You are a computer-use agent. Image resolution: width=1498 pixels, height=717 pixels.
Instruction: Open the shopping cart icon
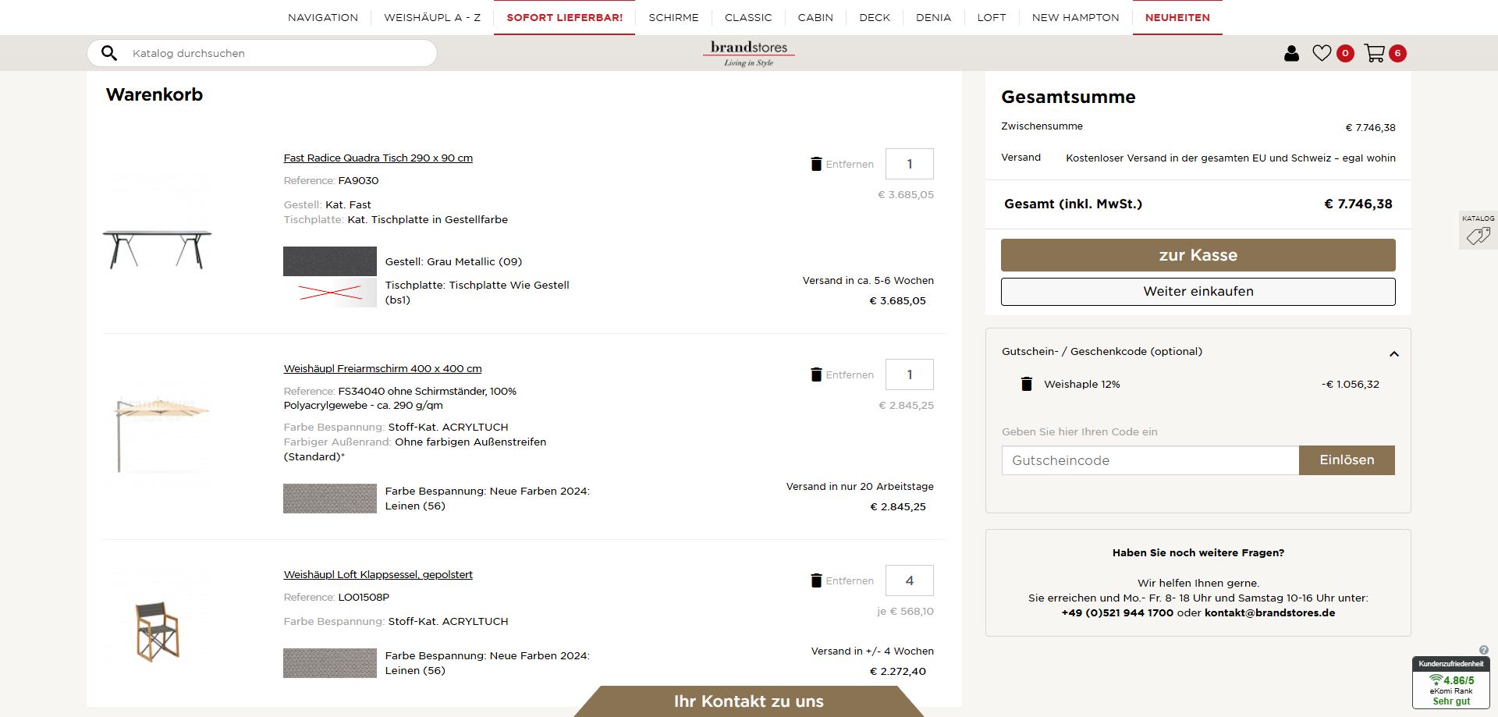(x=1374, y=53)
